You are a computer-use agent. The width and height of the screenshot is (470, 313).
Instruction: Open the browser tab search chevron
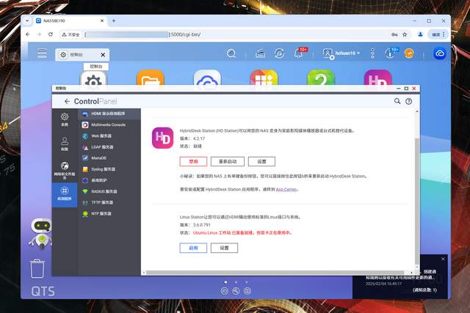(x=27, y=21)
